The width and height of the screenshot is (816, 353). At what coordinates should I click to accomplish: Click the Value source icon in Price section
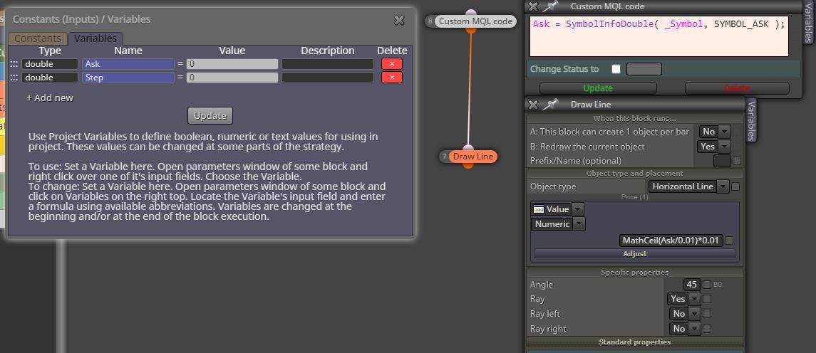coord(539,209)
